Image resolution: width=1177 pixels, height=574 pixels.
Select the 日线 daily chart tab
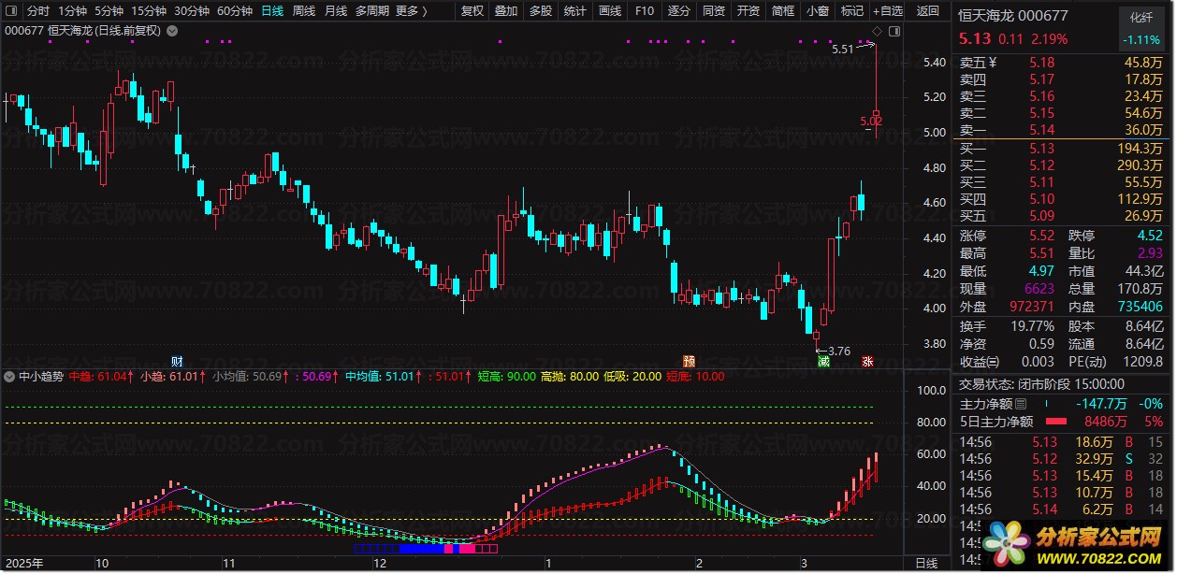[x=272, y=11]
